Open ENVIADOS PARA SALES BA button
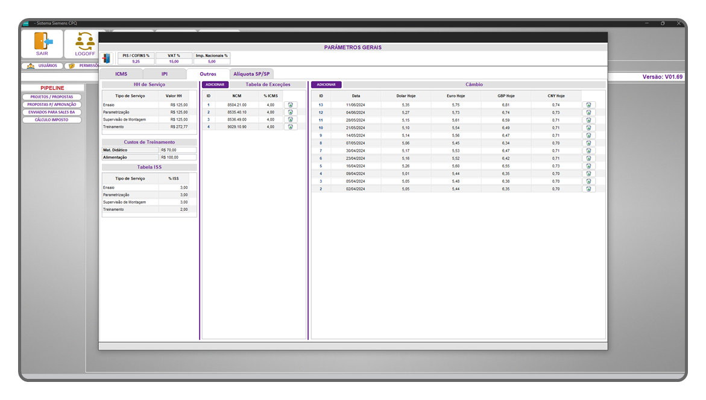Screen dimensions: 706x400 (52, 112)
